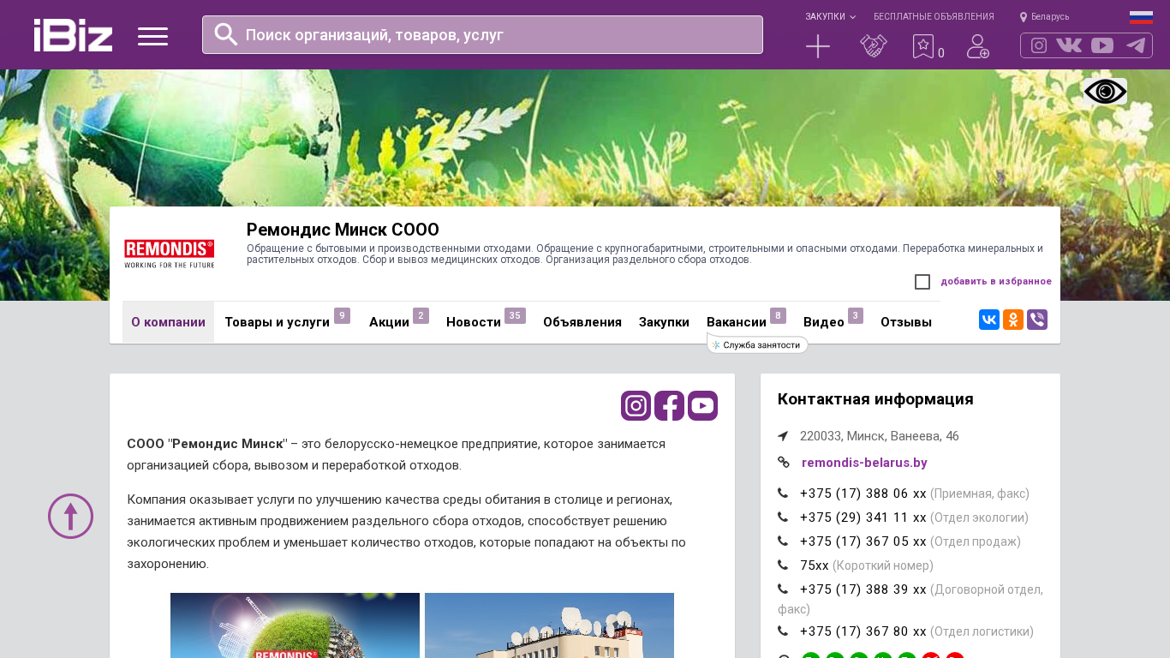Screen dimensions: 1170x658
Task: Open the favorites bookmark star icon
Action: (x=923, y=46)
